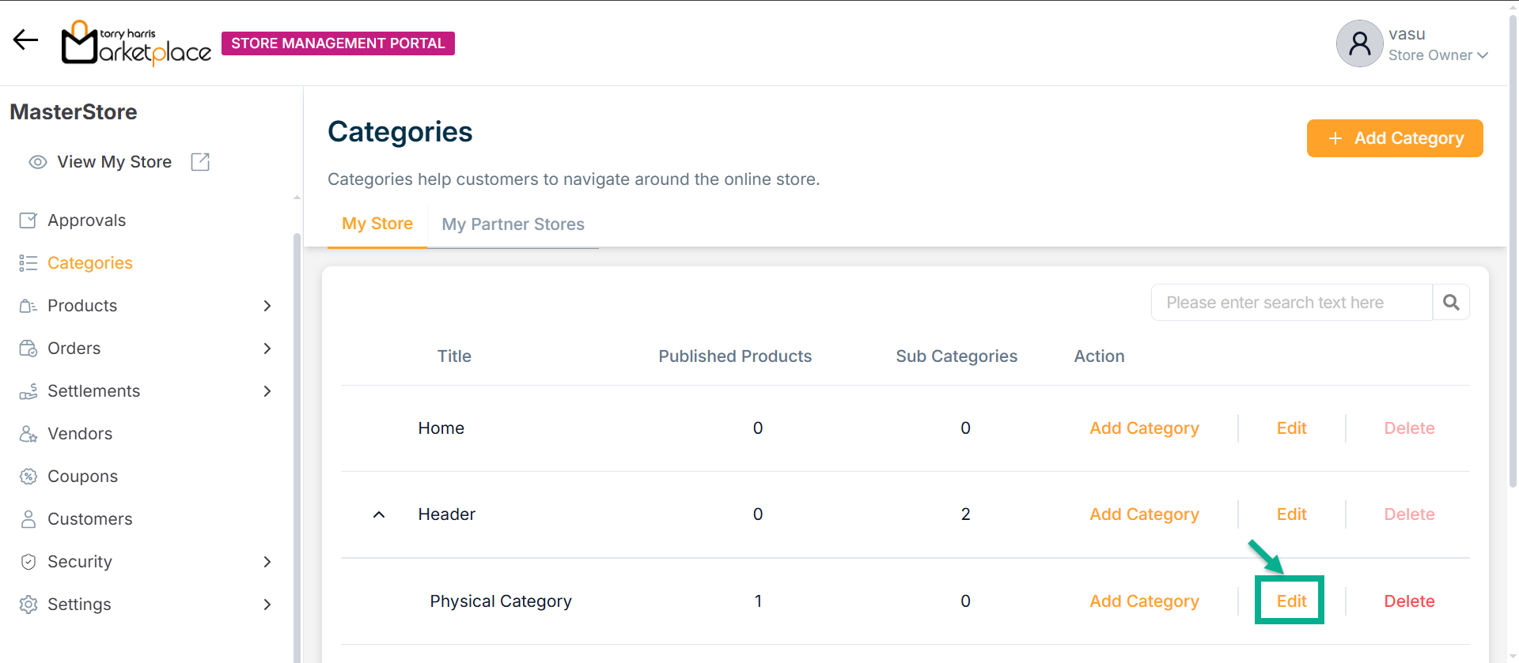1519x663 pixels.
Task: Delete the Physical Category row
Action: tap(1409, 601)
